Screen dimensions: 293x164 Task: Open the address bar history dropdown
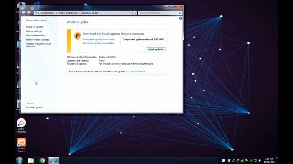tap(130, 13)
